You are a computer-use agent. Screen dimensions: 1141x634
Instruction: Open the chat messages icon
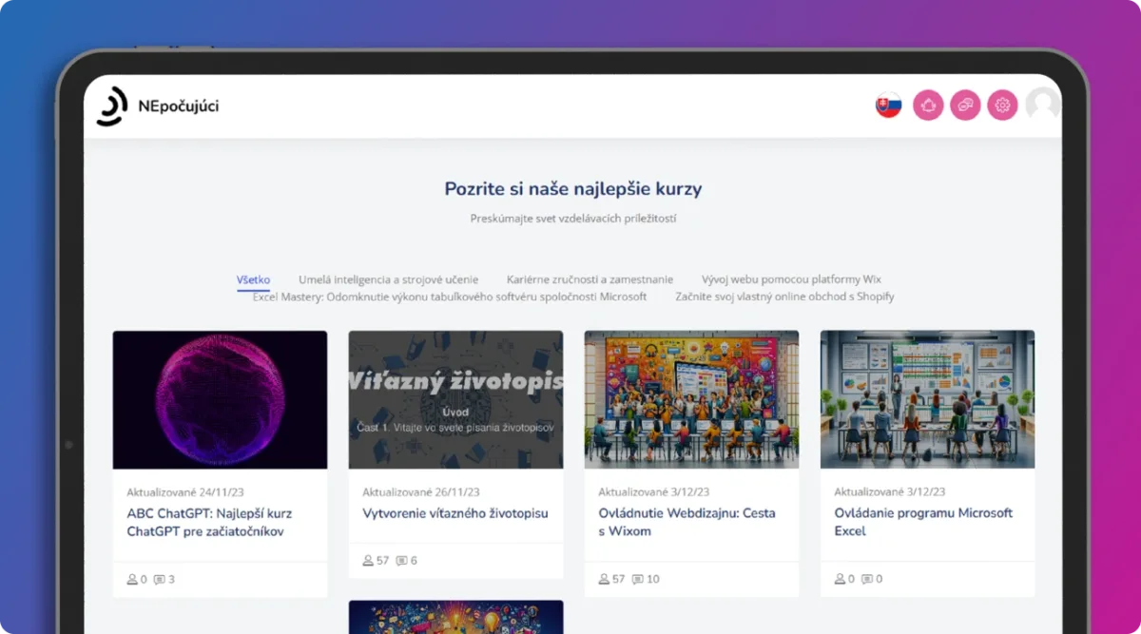965,105
